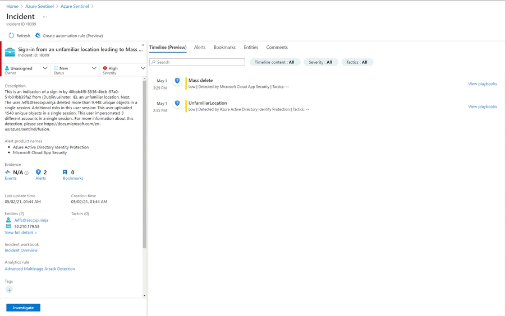Viewport: 505px width, 316px height.
Task: Click the first Azure Sentinel breadcrumb
Action: click(39, 6)
